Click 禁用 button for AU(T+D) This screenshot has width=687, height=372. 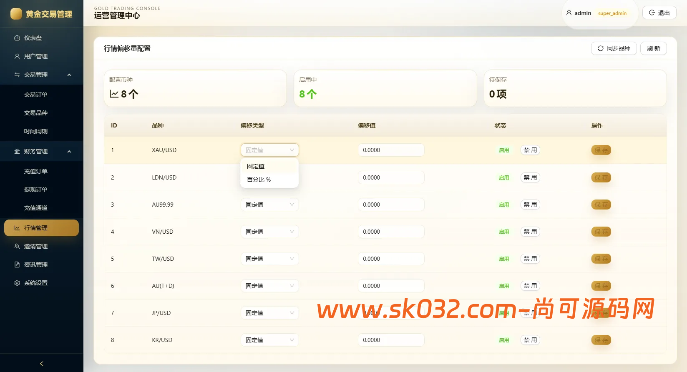(530, 286)
